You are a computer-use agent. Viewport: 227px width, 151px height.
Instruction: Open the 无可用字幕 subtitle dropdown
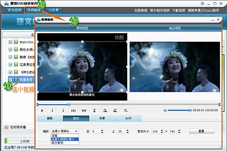(x=19, y=127)
